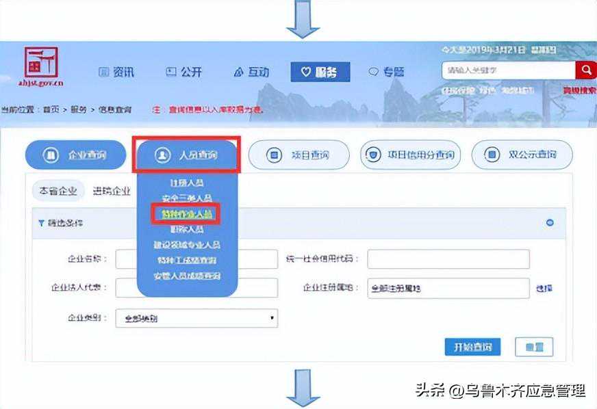
Task: Click the 公开 navigation icon
Action: pos(171,72)
